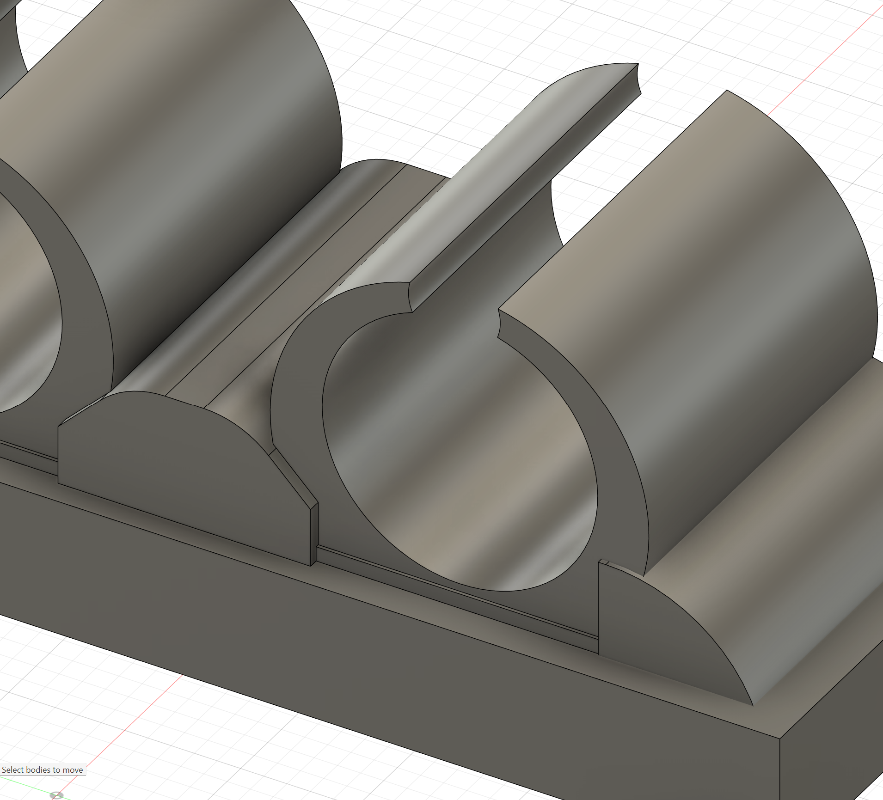Screen dimensions: 883x800
Task: Click the origin point marker
Action: point(56,795)
